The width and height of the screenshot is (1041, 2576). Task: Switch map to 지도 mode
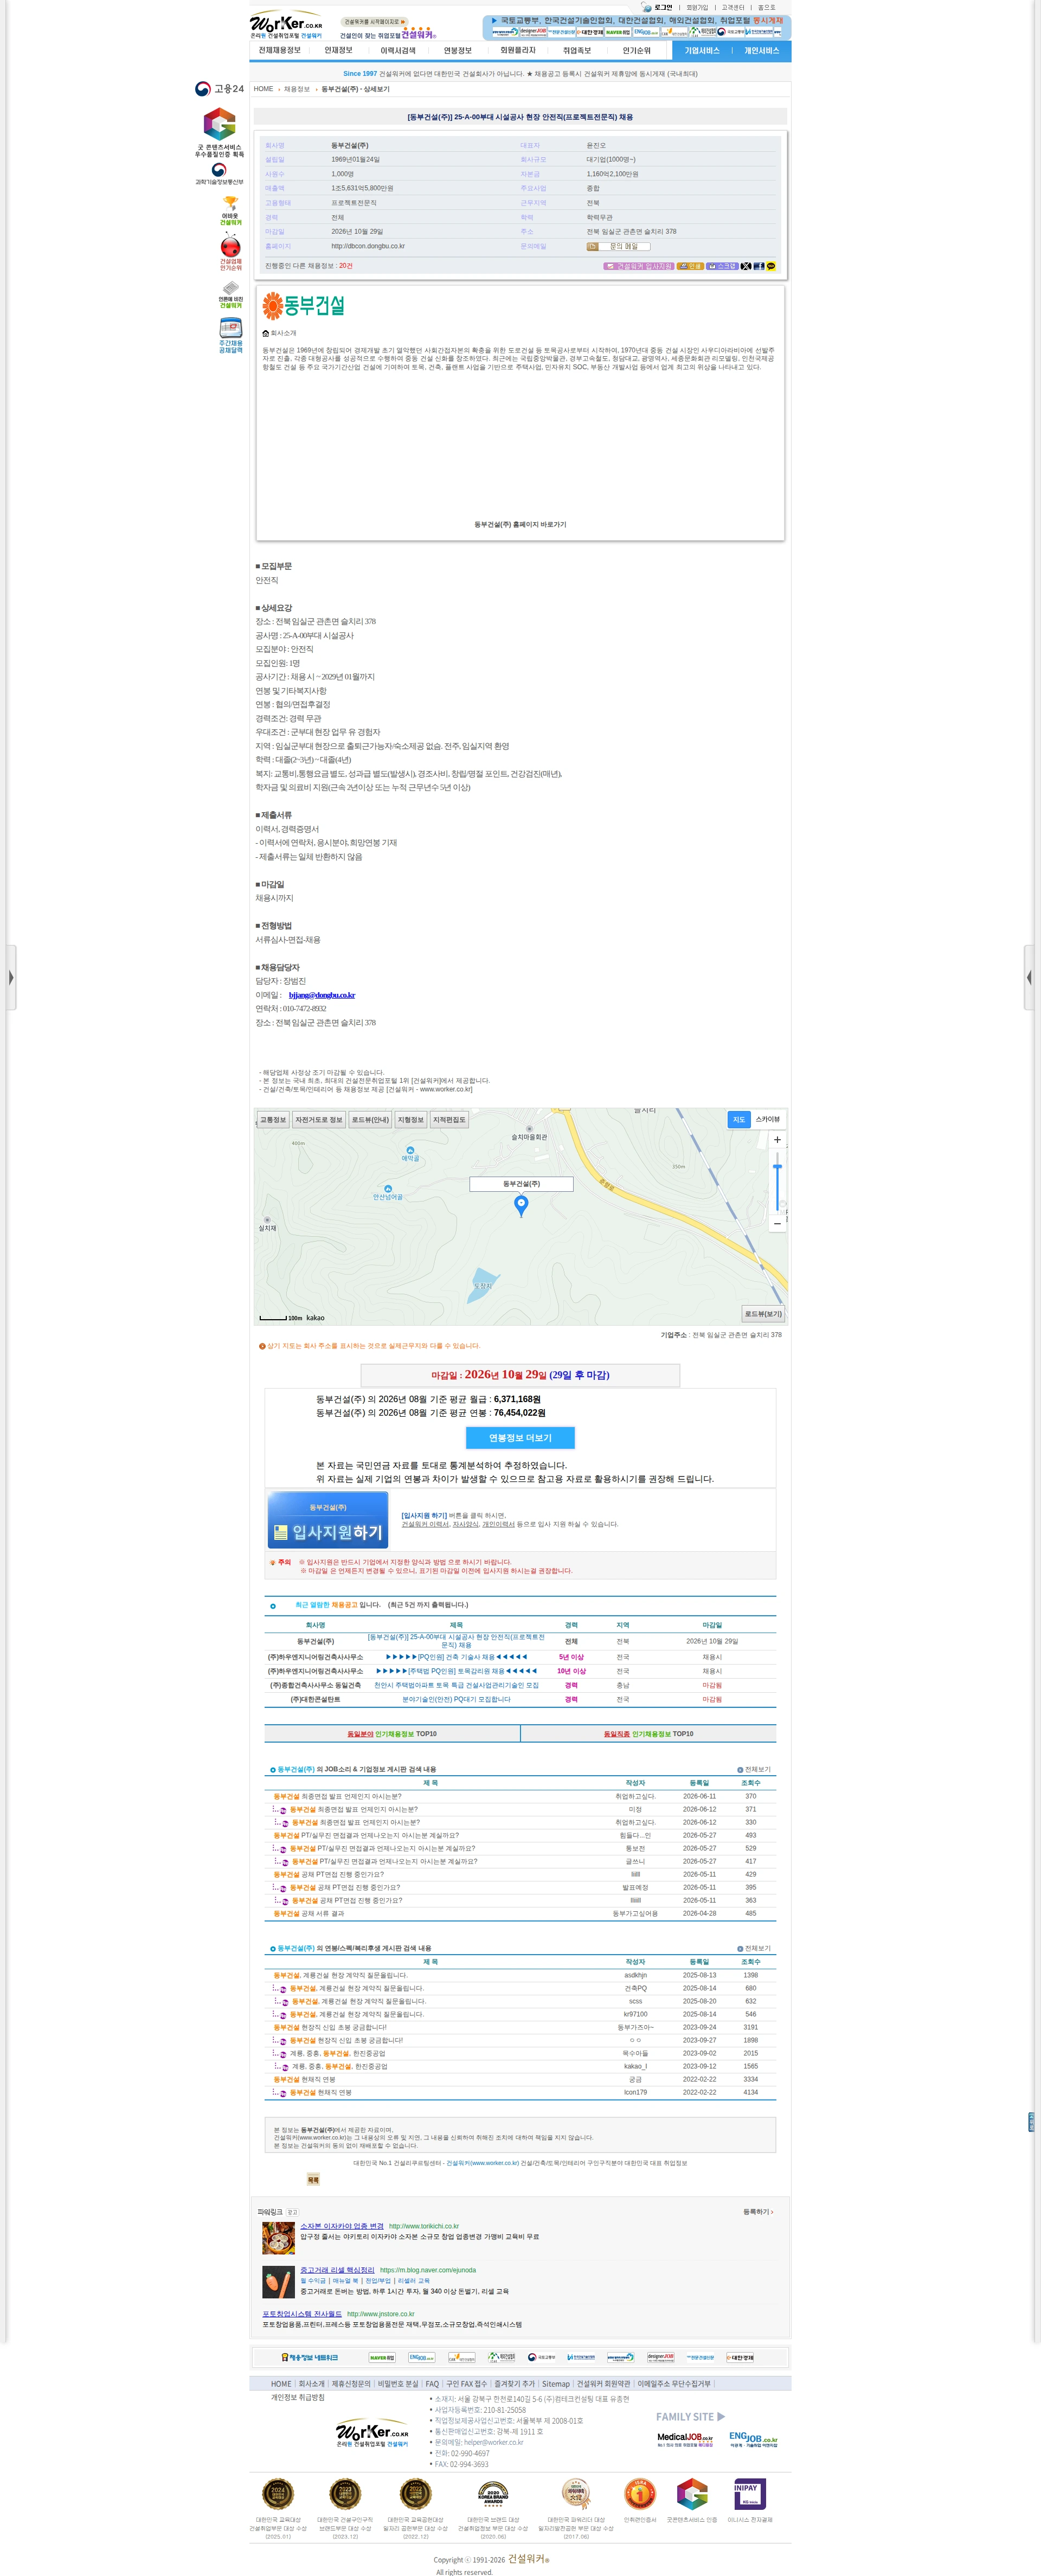739,1119
